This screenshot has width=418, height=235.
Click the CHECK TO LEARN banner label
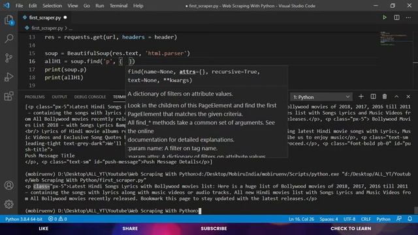(x=351, y=228)
